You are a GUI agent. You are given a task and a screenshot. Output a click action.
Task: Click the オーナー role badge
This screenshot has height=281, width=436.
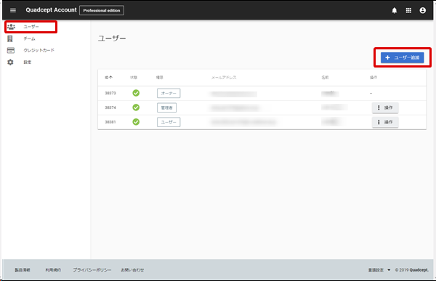169,94
